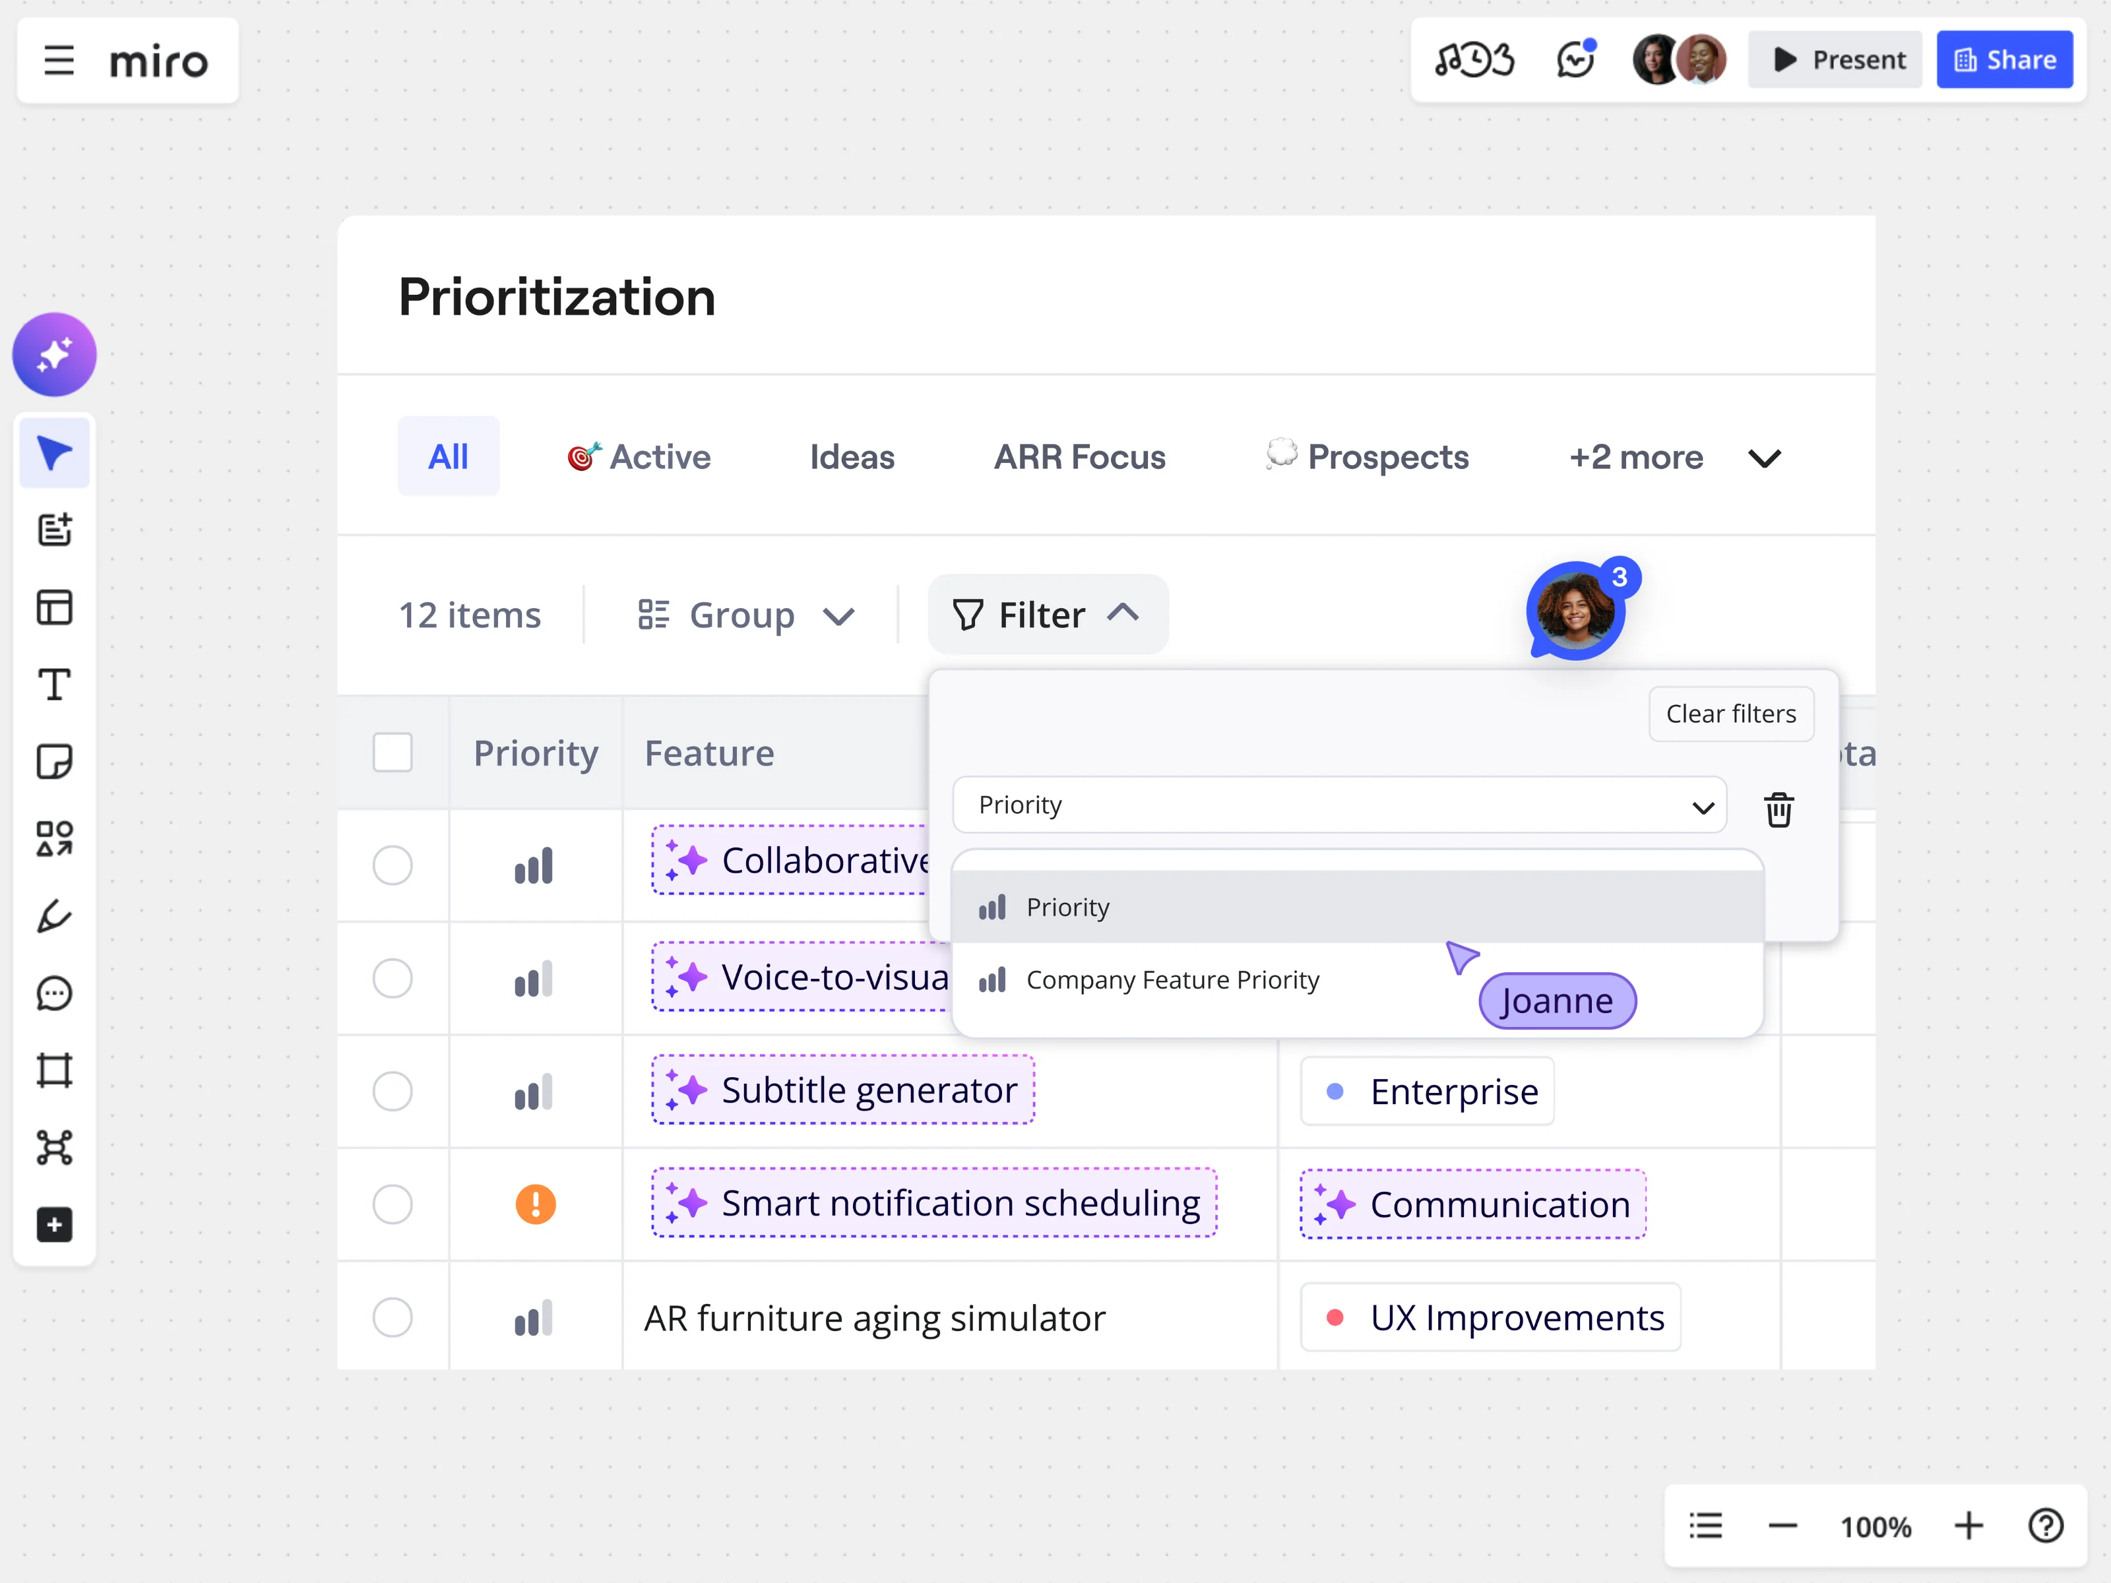Select the pen drawing tool

click(x=54, y=916)
